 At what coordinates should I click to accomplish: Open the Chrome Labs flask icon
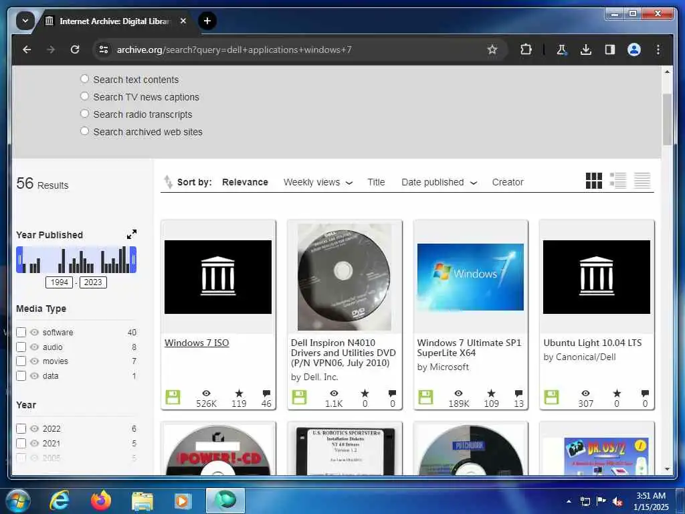561,50
